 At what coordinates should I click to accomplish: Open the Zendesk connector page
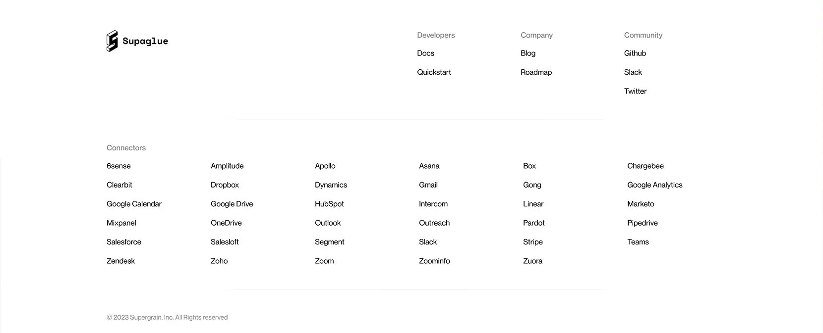point(120,261)
